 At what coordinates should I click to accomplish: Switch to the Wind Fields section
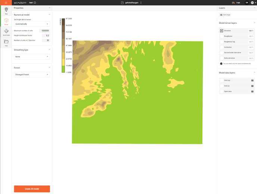tap(6, 32)
